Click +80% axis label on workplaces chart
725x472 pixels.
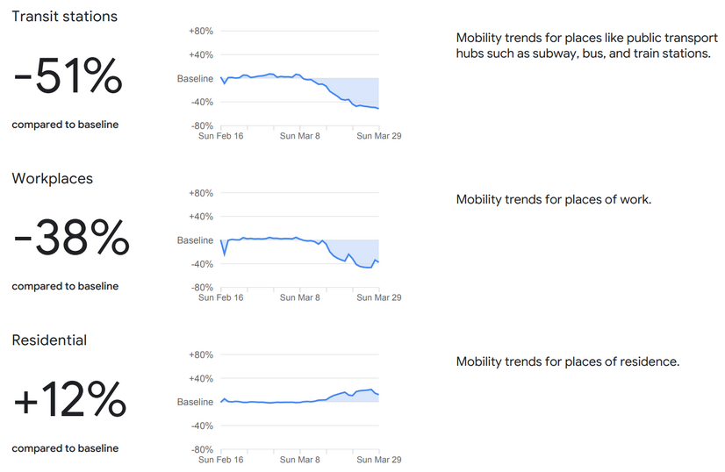[x=201, y=193]
